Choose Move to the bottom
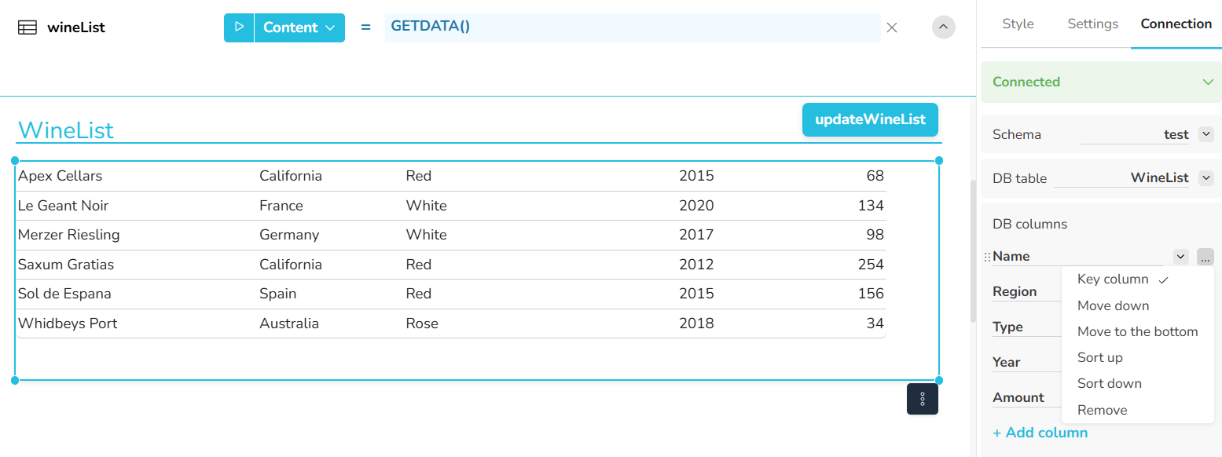Viewport: 1222px width, 457px height. click(x=1137, y=331)
